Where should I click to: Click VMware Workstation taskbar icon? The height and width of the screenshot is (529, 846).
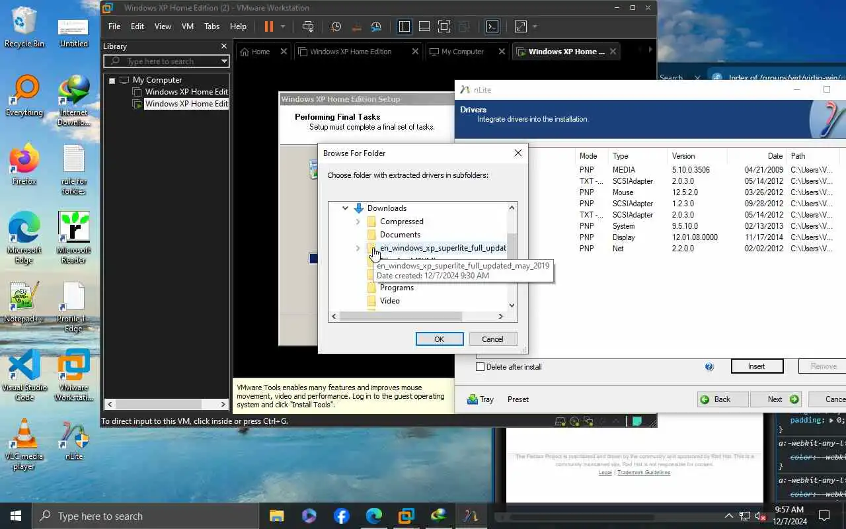tap(406, 516)
